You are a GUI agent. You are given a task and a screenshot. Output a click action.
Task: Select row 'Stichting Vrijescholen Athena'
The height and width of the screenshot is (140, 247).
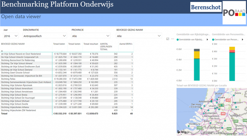[x=67, y=107]
